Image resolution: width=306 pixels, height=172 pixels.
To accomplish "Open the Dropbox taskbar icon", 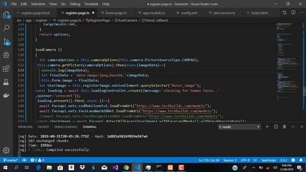I will coord(82,168).
